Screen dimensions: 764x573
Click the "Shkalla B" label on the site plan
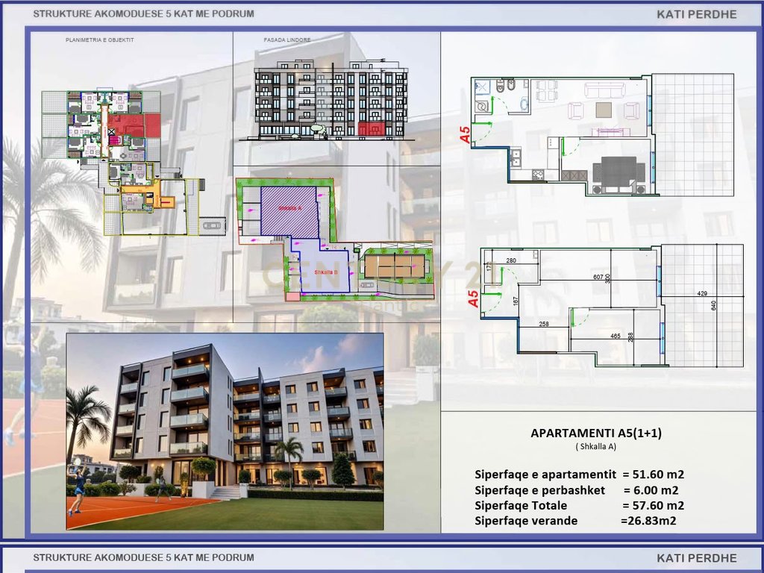pos(325,272)
